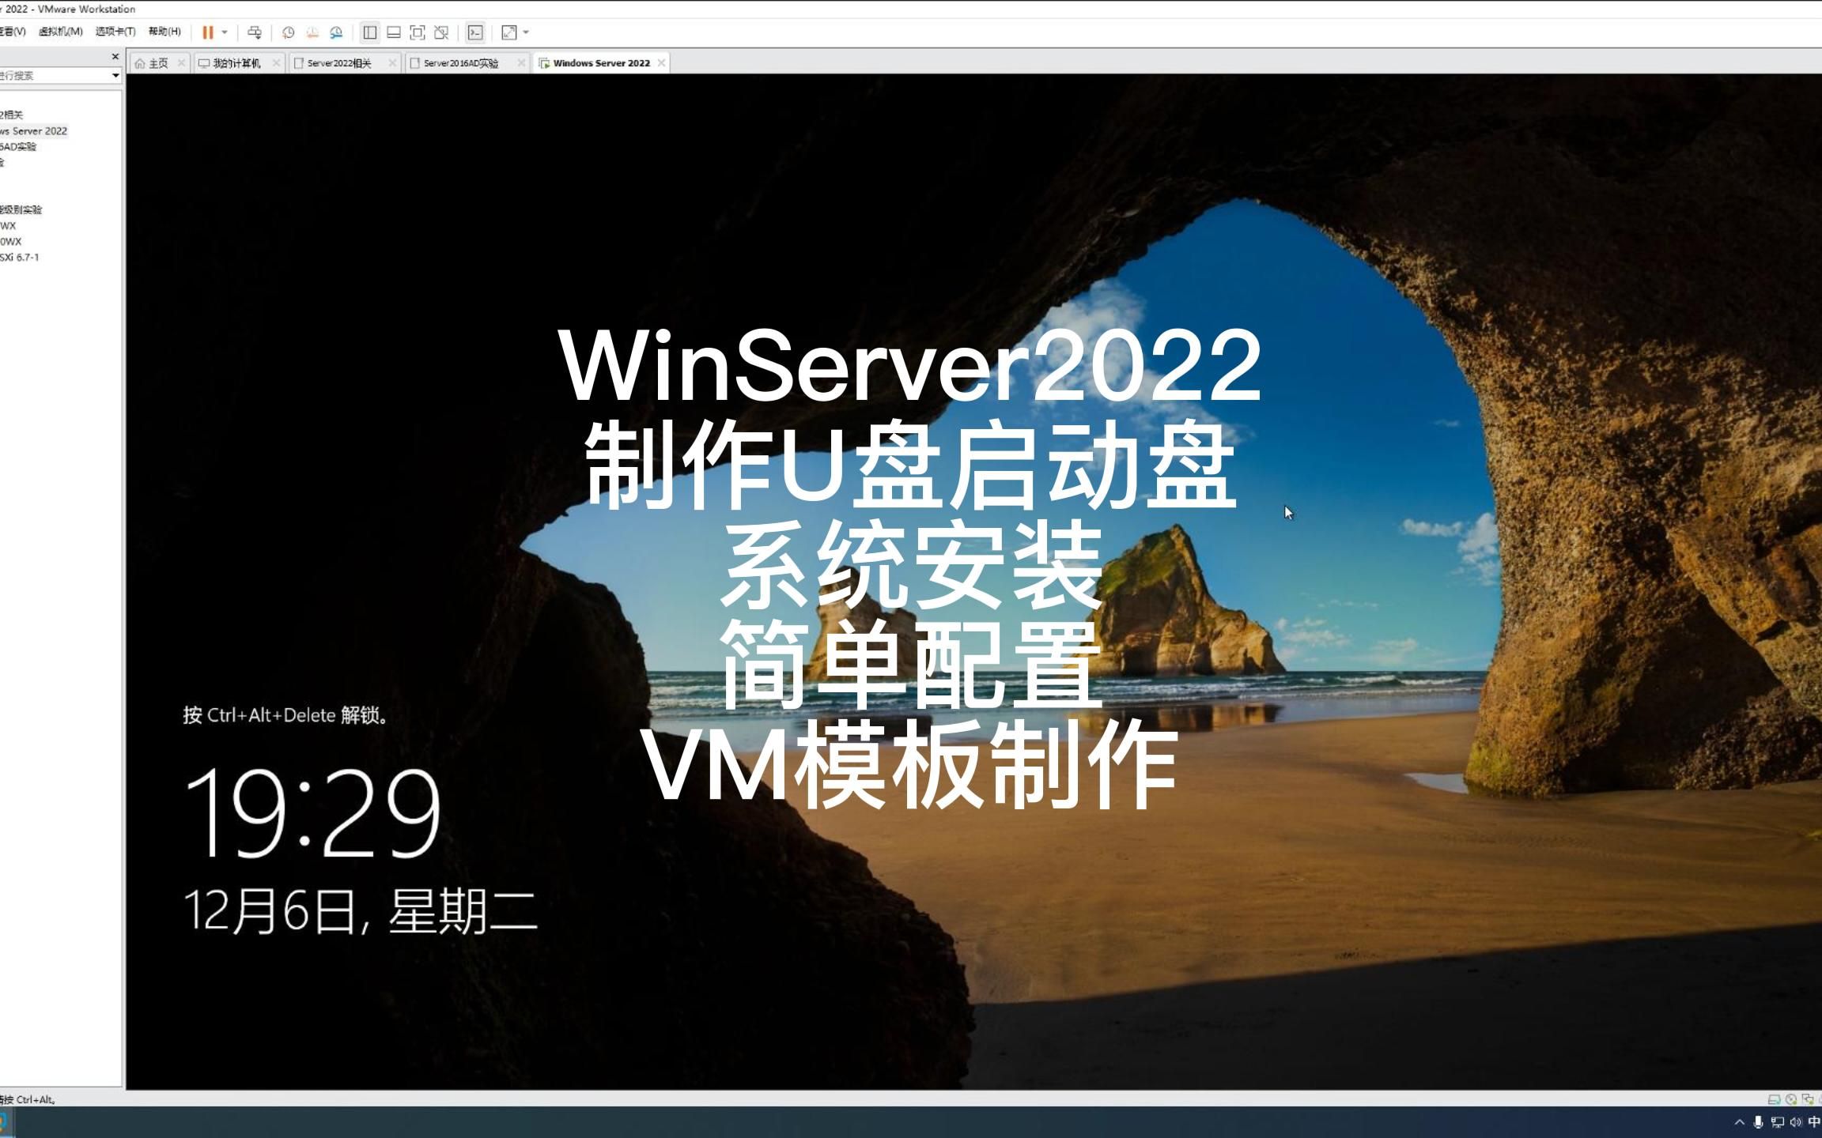Click the network adapter status bar icon
Image resolution: width=1822 pixels, height=1138 pixels.
[1808, 1099]
